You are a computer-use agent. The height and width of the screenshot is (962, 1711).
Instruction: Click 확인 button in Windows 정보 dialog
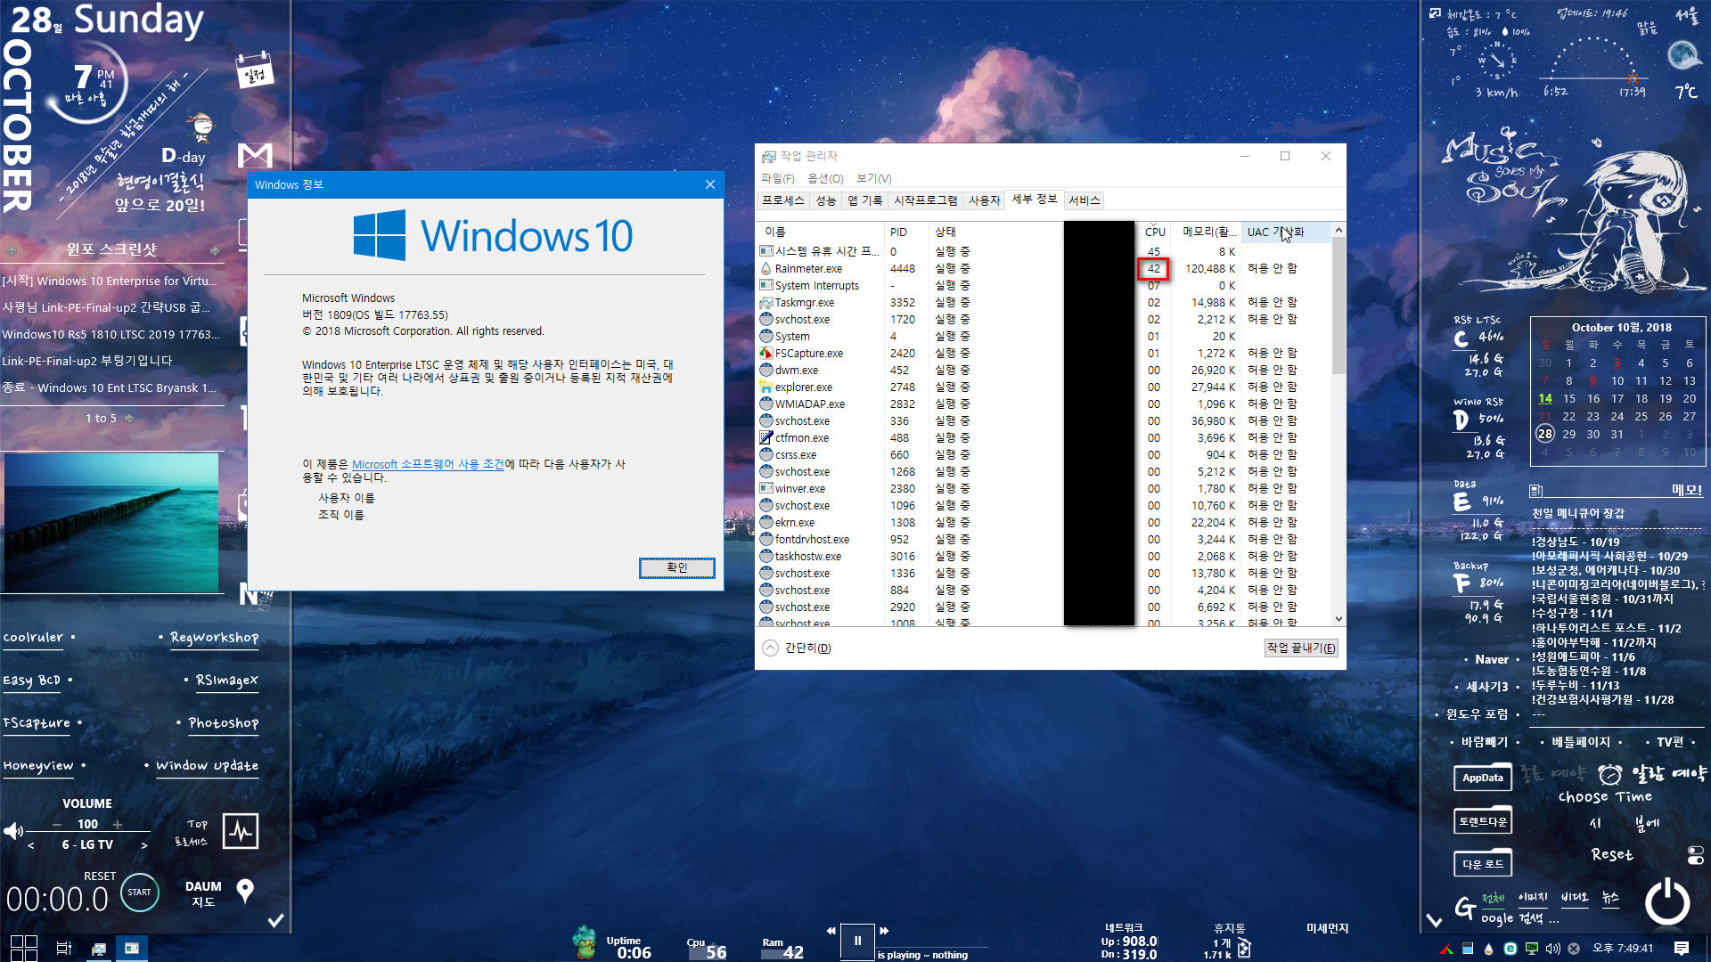point(676,567)
